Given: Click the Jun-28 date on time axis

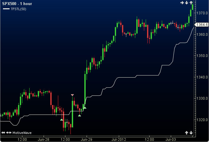Looking at the screenshot, I should pyautogui.click(x=44, y=140).
